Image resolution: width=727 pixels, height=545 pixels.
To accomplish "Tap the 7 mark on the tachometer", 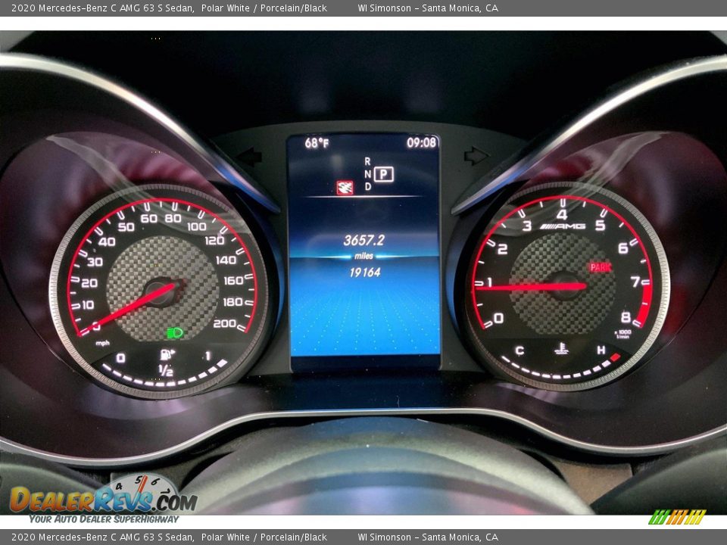I will point(635,282).
